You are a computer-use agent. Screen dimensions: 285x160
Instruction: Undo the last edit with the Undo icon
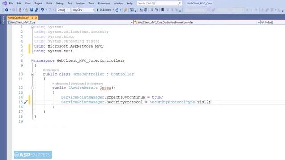(42, 10)
